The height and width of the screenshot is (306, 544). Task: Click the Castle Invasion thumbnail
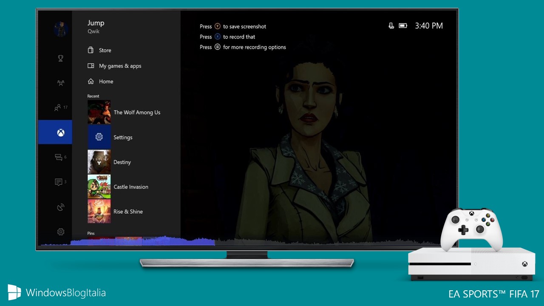(x=99, y=187)
